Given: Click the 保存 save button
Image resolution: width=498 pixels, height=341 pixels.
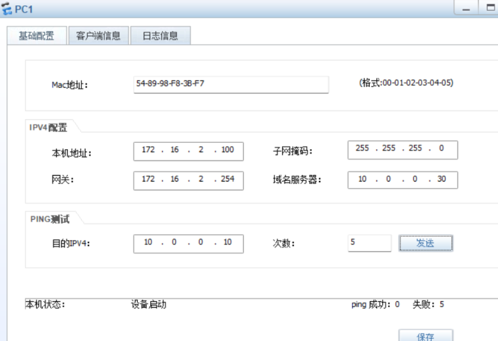Looking at the screenshot, I should 425,336.
